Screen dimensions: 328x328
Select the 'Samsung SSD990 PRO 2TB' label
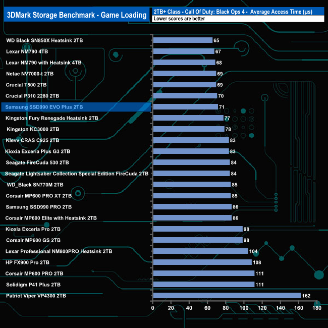pyautogui.click(x=39, y=207)
